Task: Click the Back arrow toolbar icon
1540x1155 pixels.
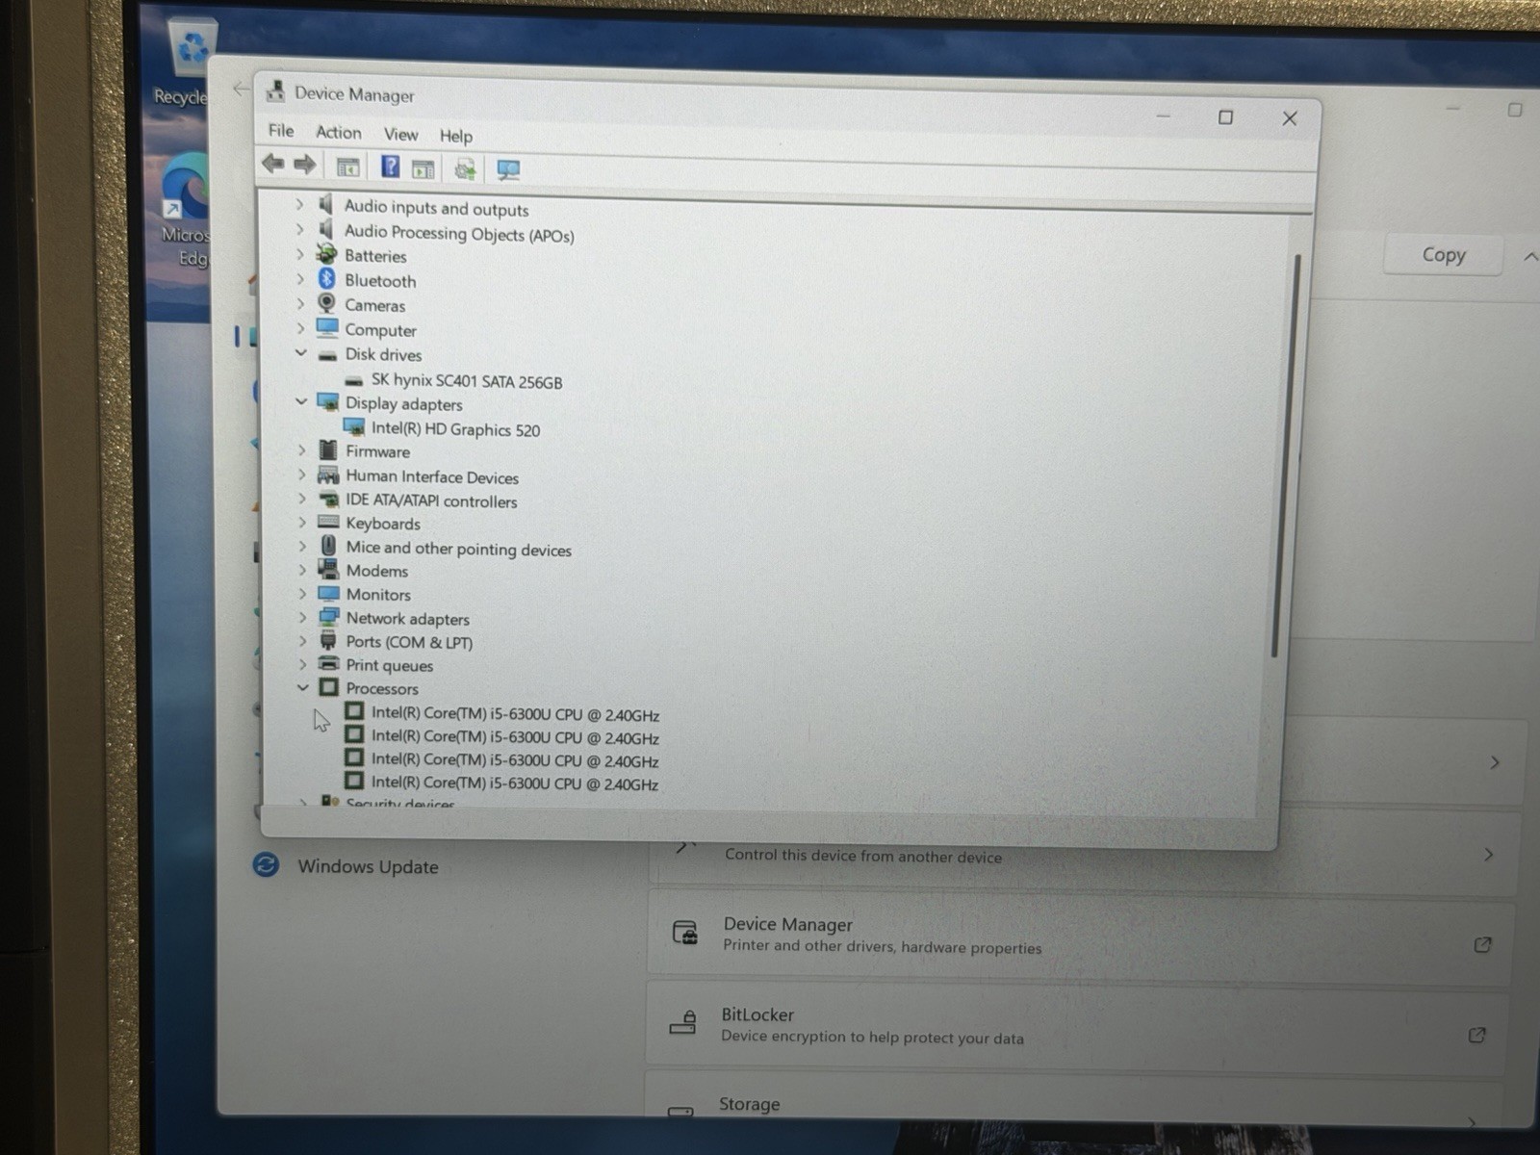Action: pyautogui.click(x=273, y=165)
